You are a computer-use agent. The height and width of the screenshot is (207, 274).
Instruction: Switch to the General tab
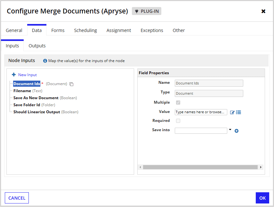pos(14,30)
